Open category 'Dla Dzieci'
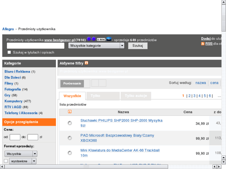 pos(13,78)
